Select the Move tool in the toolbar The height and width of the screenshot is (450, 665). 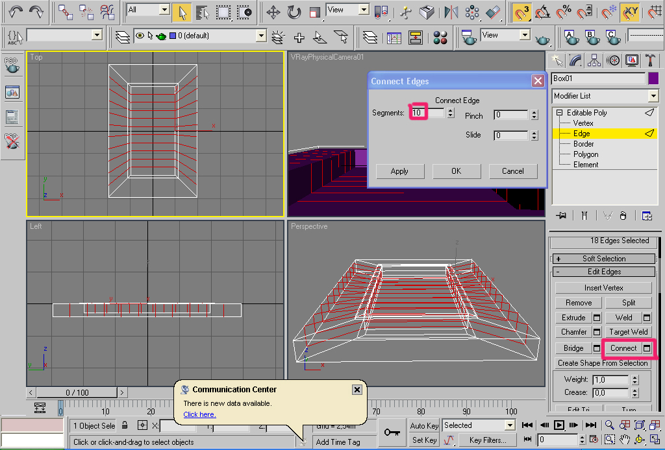pos(273,12)
